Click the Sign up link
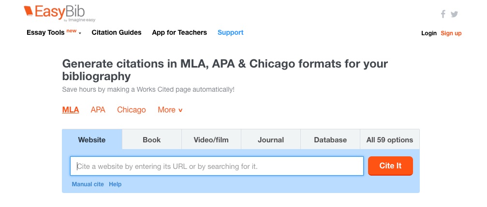This screenshot has height=207, width=487. coord(451,33)
